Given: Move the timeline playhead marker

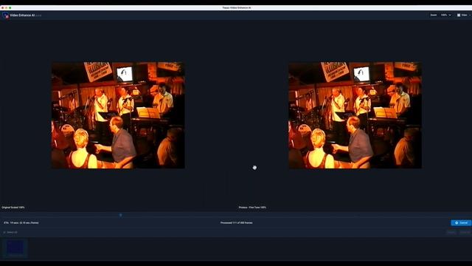Looking at the screenshot, I should click(121, 215).
